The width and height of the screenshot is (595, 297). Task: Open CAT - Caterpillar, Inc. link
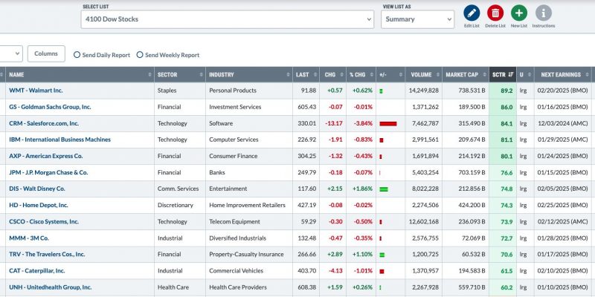[37, 271]
